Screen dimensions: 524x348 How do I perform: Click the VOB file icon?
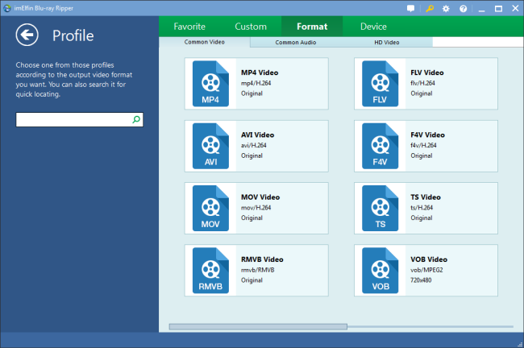(x=380, y=271)
